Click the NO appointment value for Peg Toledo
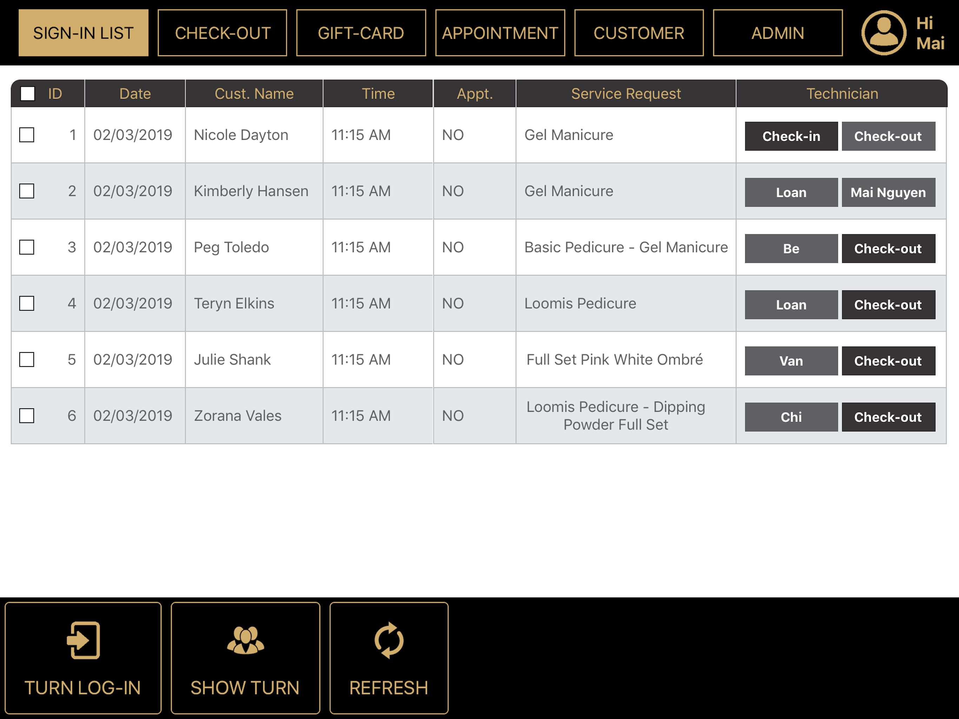This screenshot has height=719, width=959. pyautogui.click(x=452, y=247)
